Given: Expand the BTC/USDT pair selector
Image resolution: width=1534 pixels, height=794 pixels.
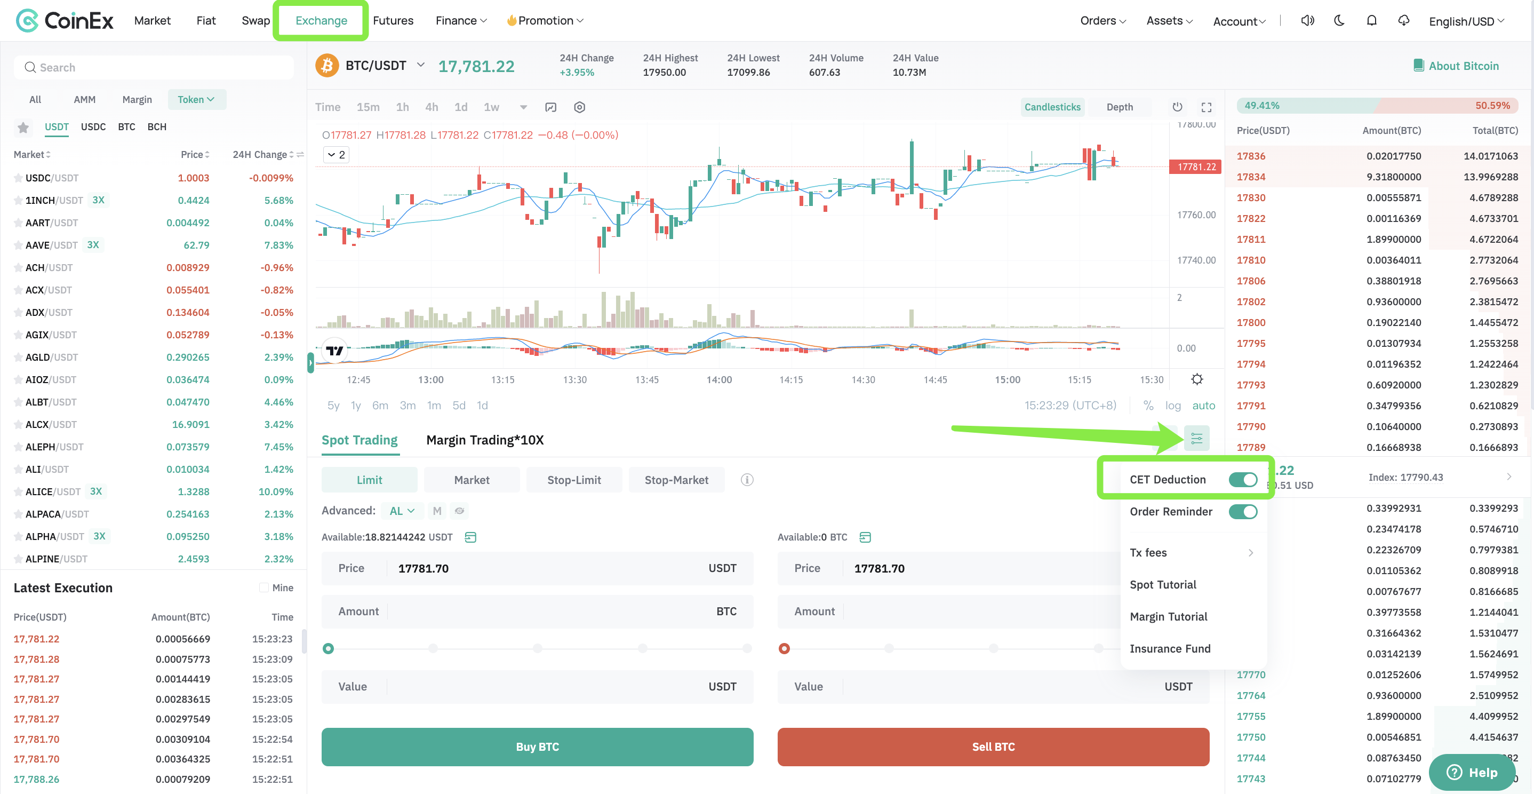Looking at the screenshot, I should point(420,65).
